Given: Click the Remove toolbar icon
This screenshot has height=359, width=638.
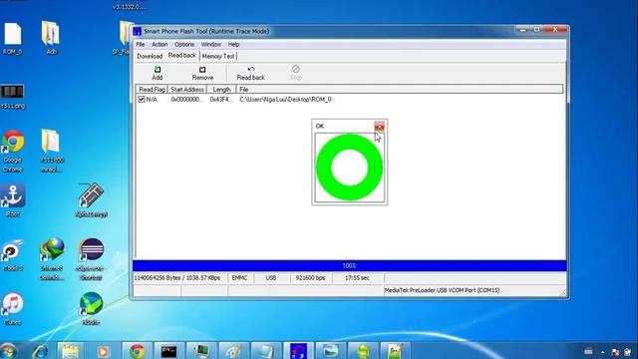Looking at the screenshot, I should tap(202, 73).
